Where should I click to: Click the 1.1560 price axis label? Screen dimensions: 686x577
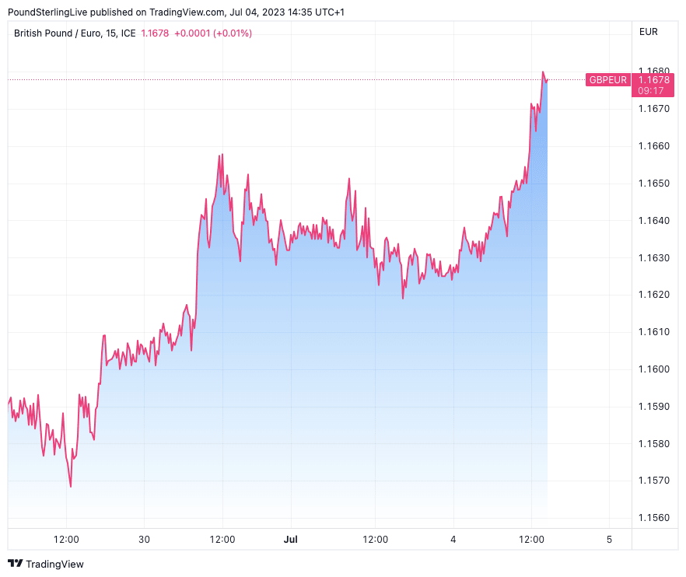pyautogui.click(x=653, y=518)
